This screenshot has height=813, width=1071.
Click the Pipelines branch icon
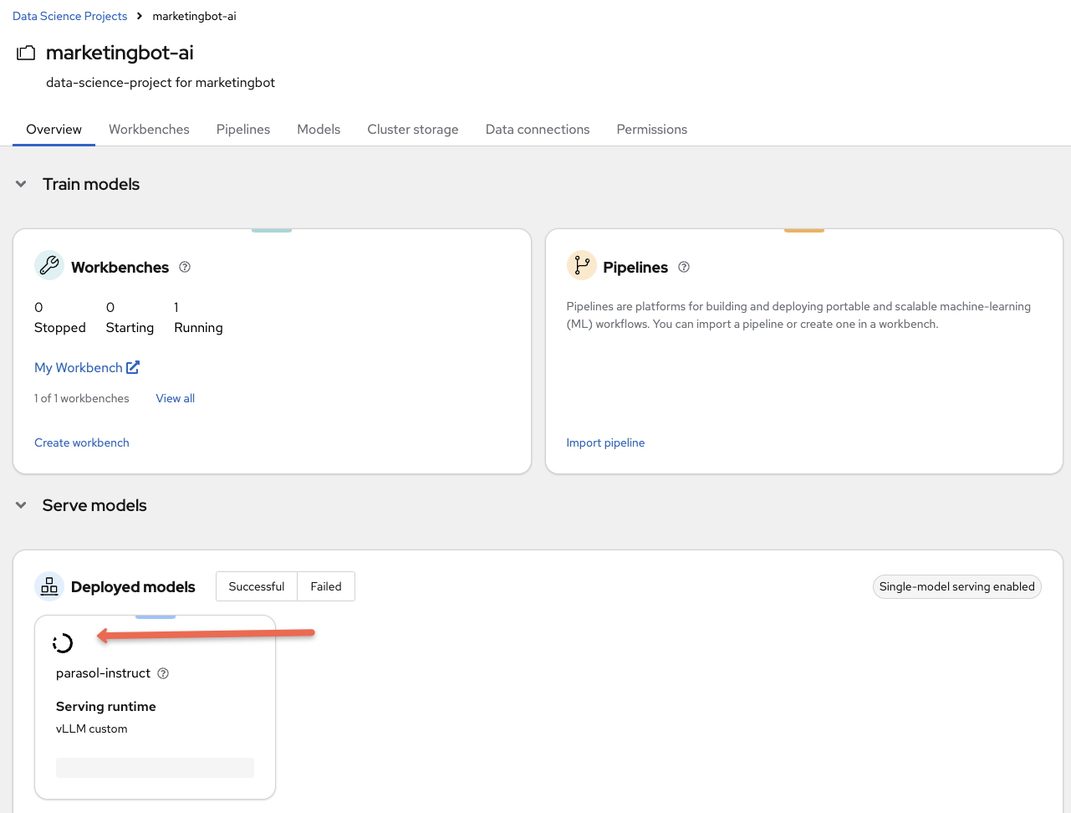[x=581, y=266]
